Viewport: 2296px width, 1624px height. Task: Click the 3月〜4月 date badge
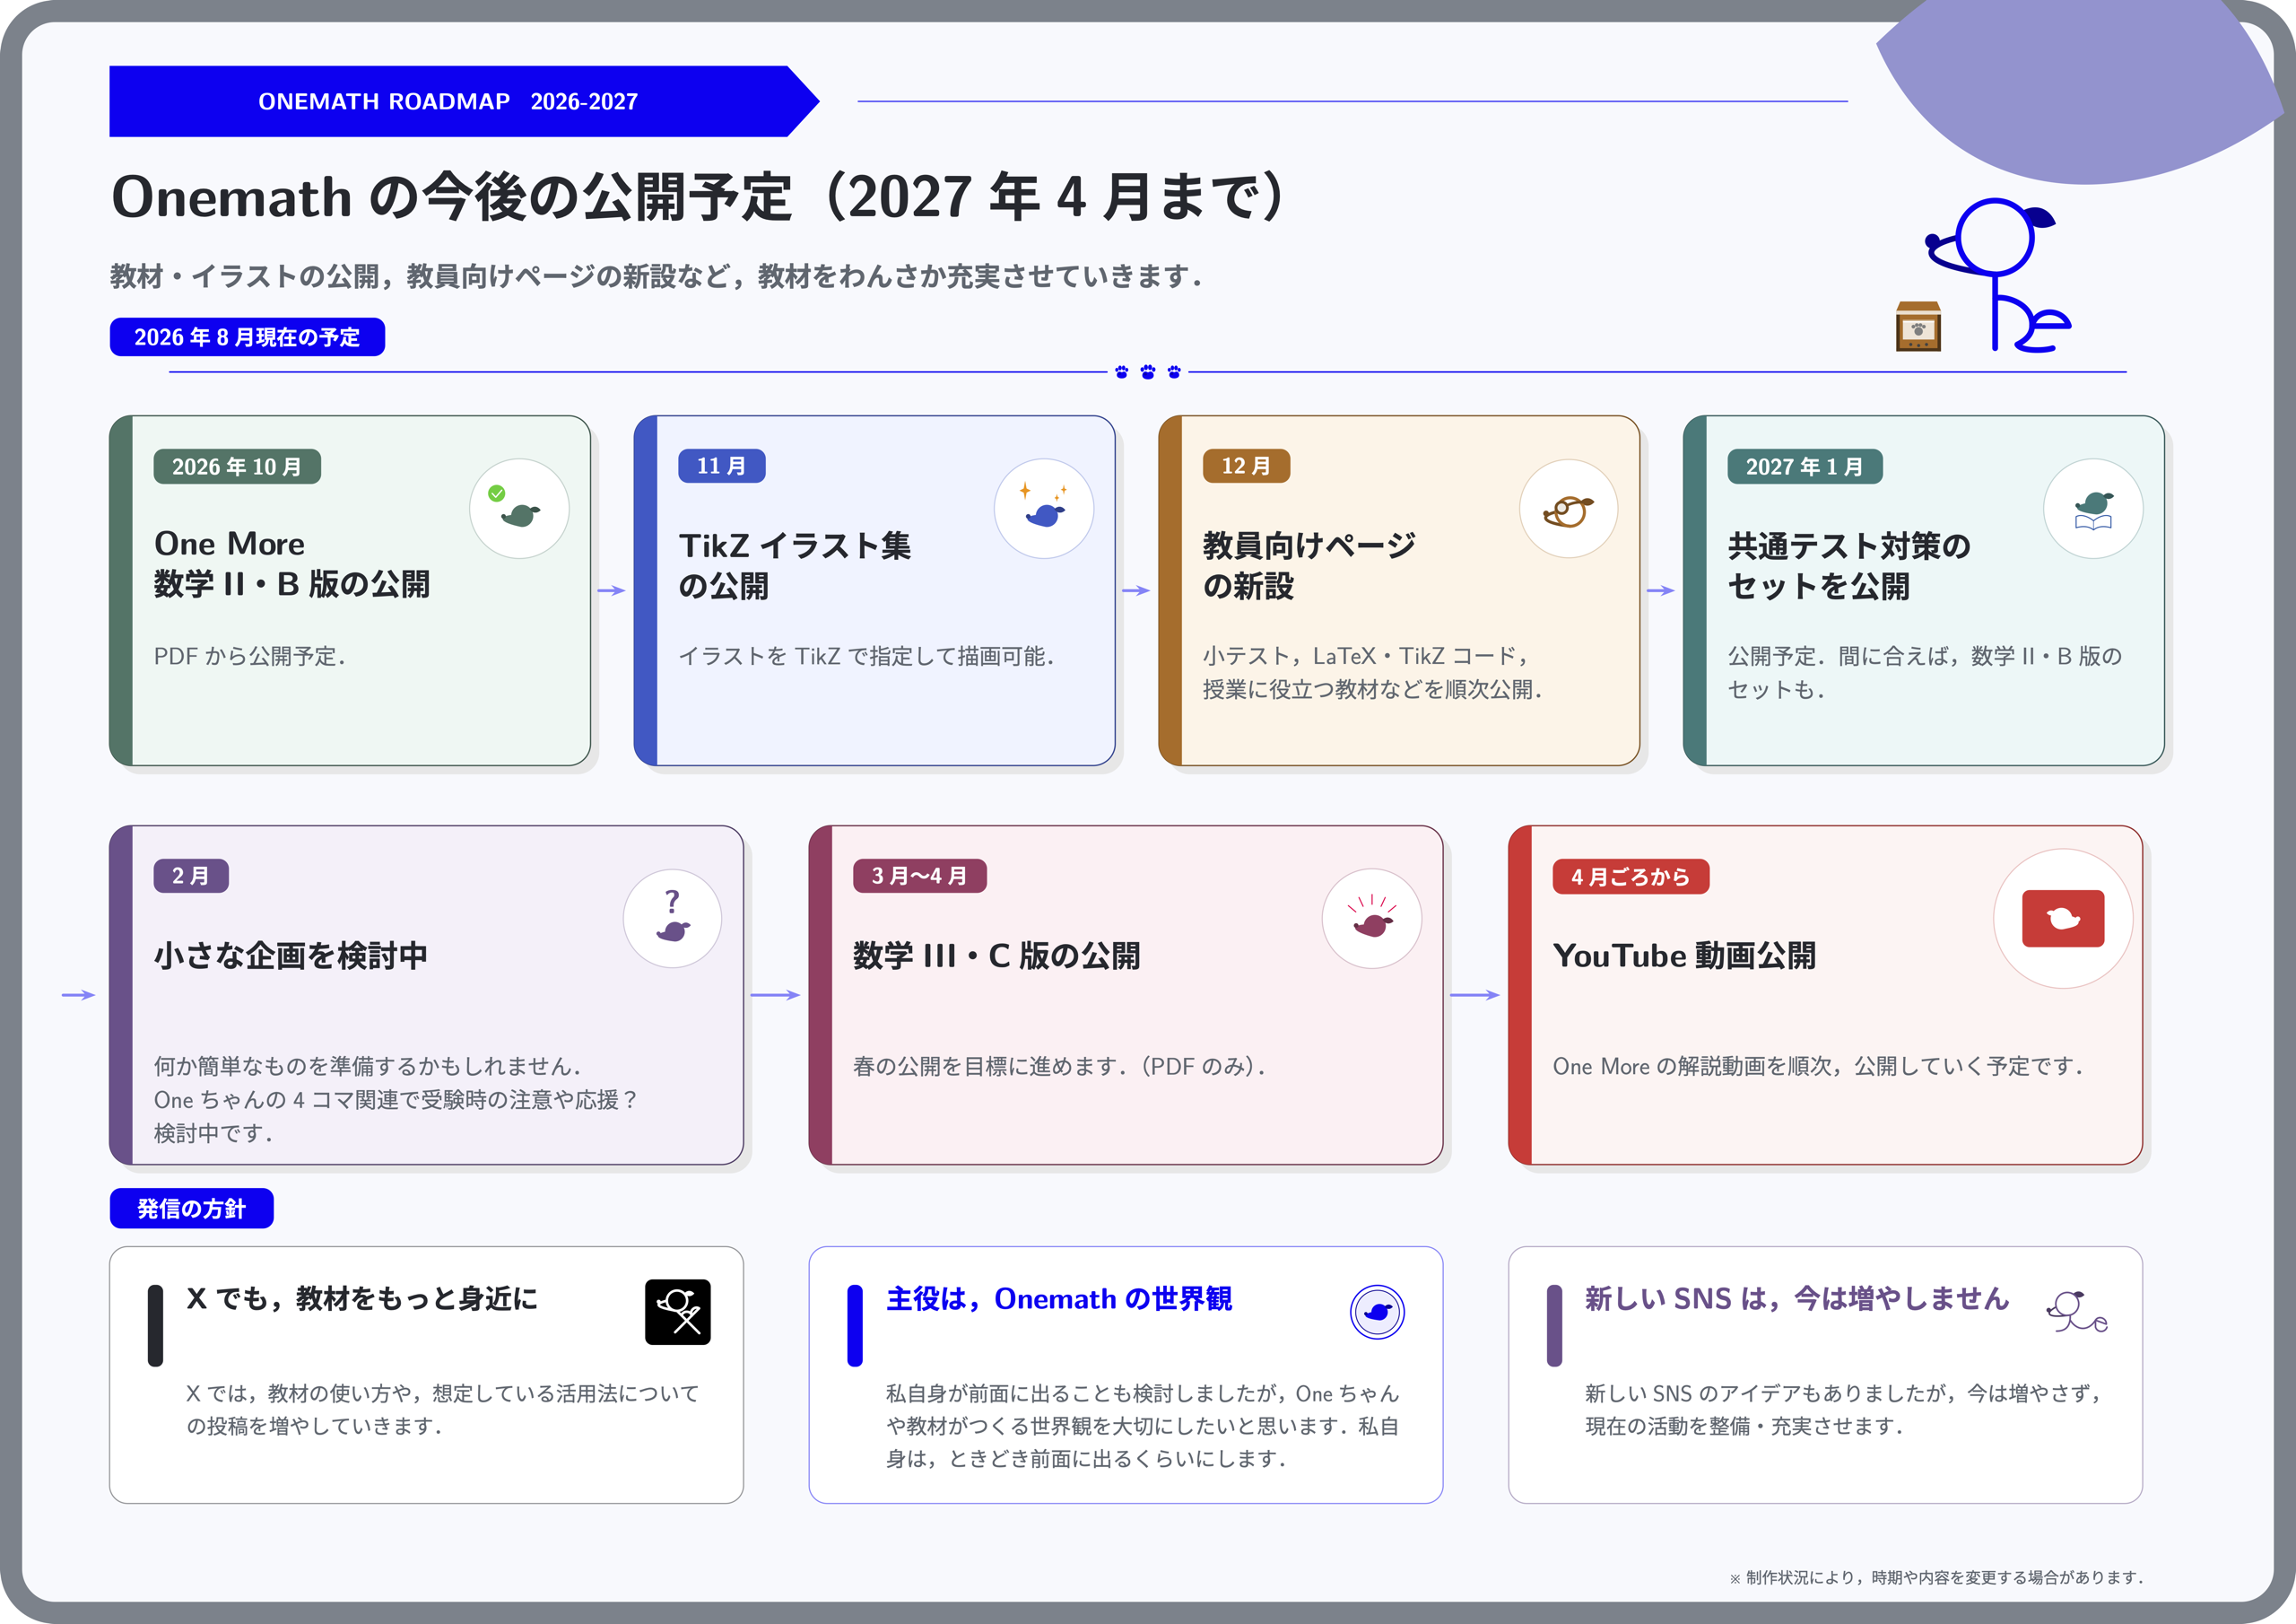pyautogui.click(x=919, y=876)
